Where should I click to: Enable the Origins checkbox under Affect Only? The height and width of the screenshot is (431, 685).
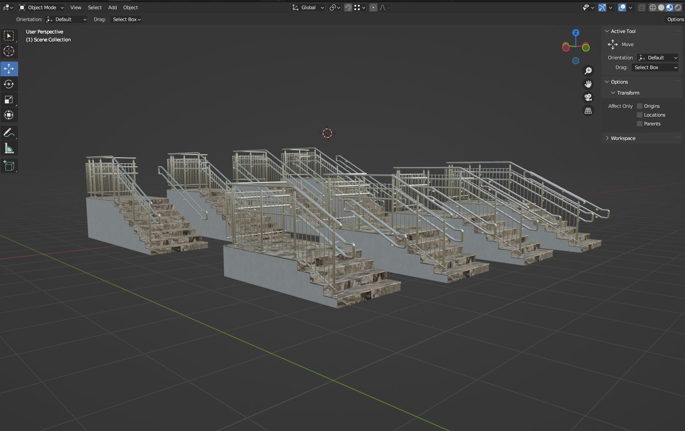(639, 106)
